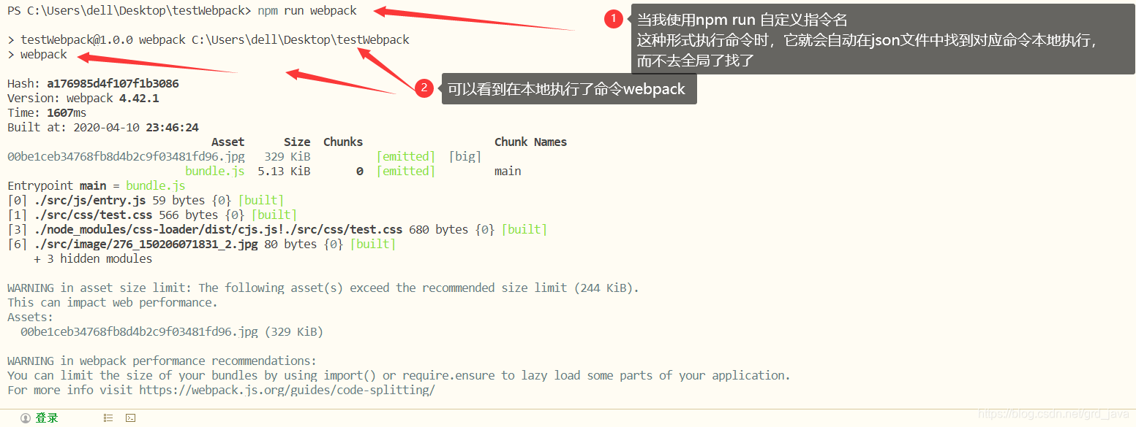Click the 'You can limit the size' line

[399, 375]
